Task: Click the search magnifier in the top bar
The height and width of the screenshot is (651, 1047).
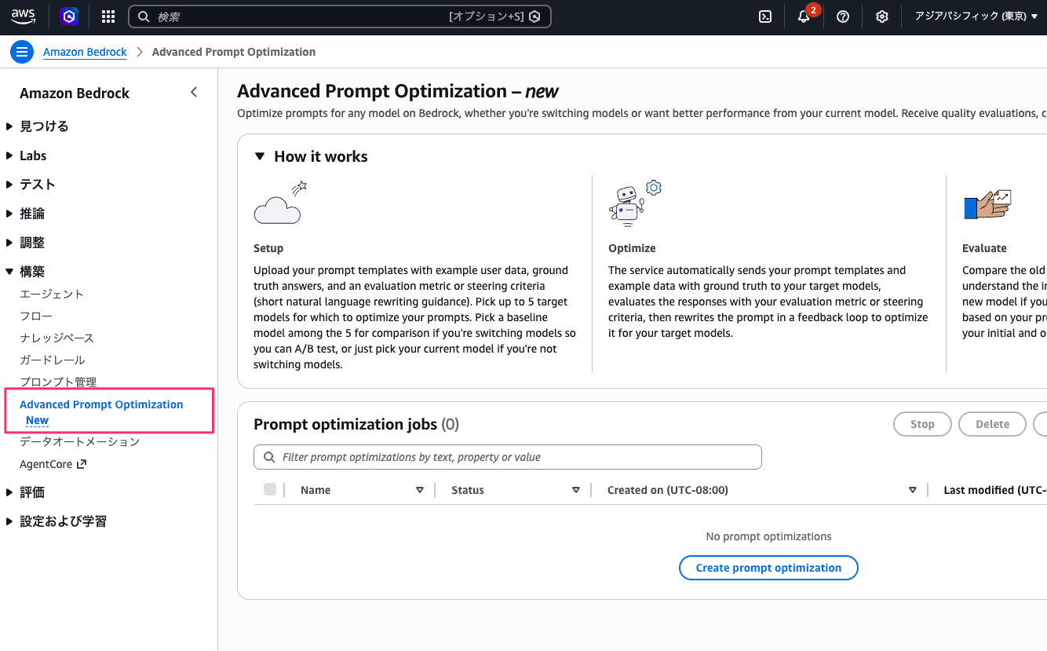Action: tap(144, 16)
